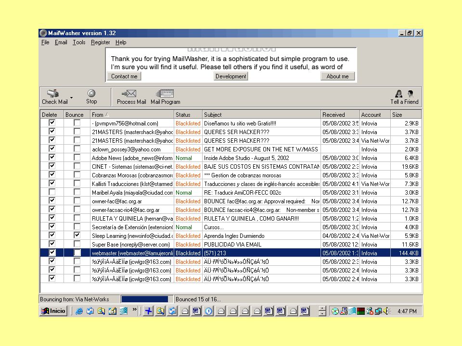
Task: Click the About me button
Action: [337, 76]
